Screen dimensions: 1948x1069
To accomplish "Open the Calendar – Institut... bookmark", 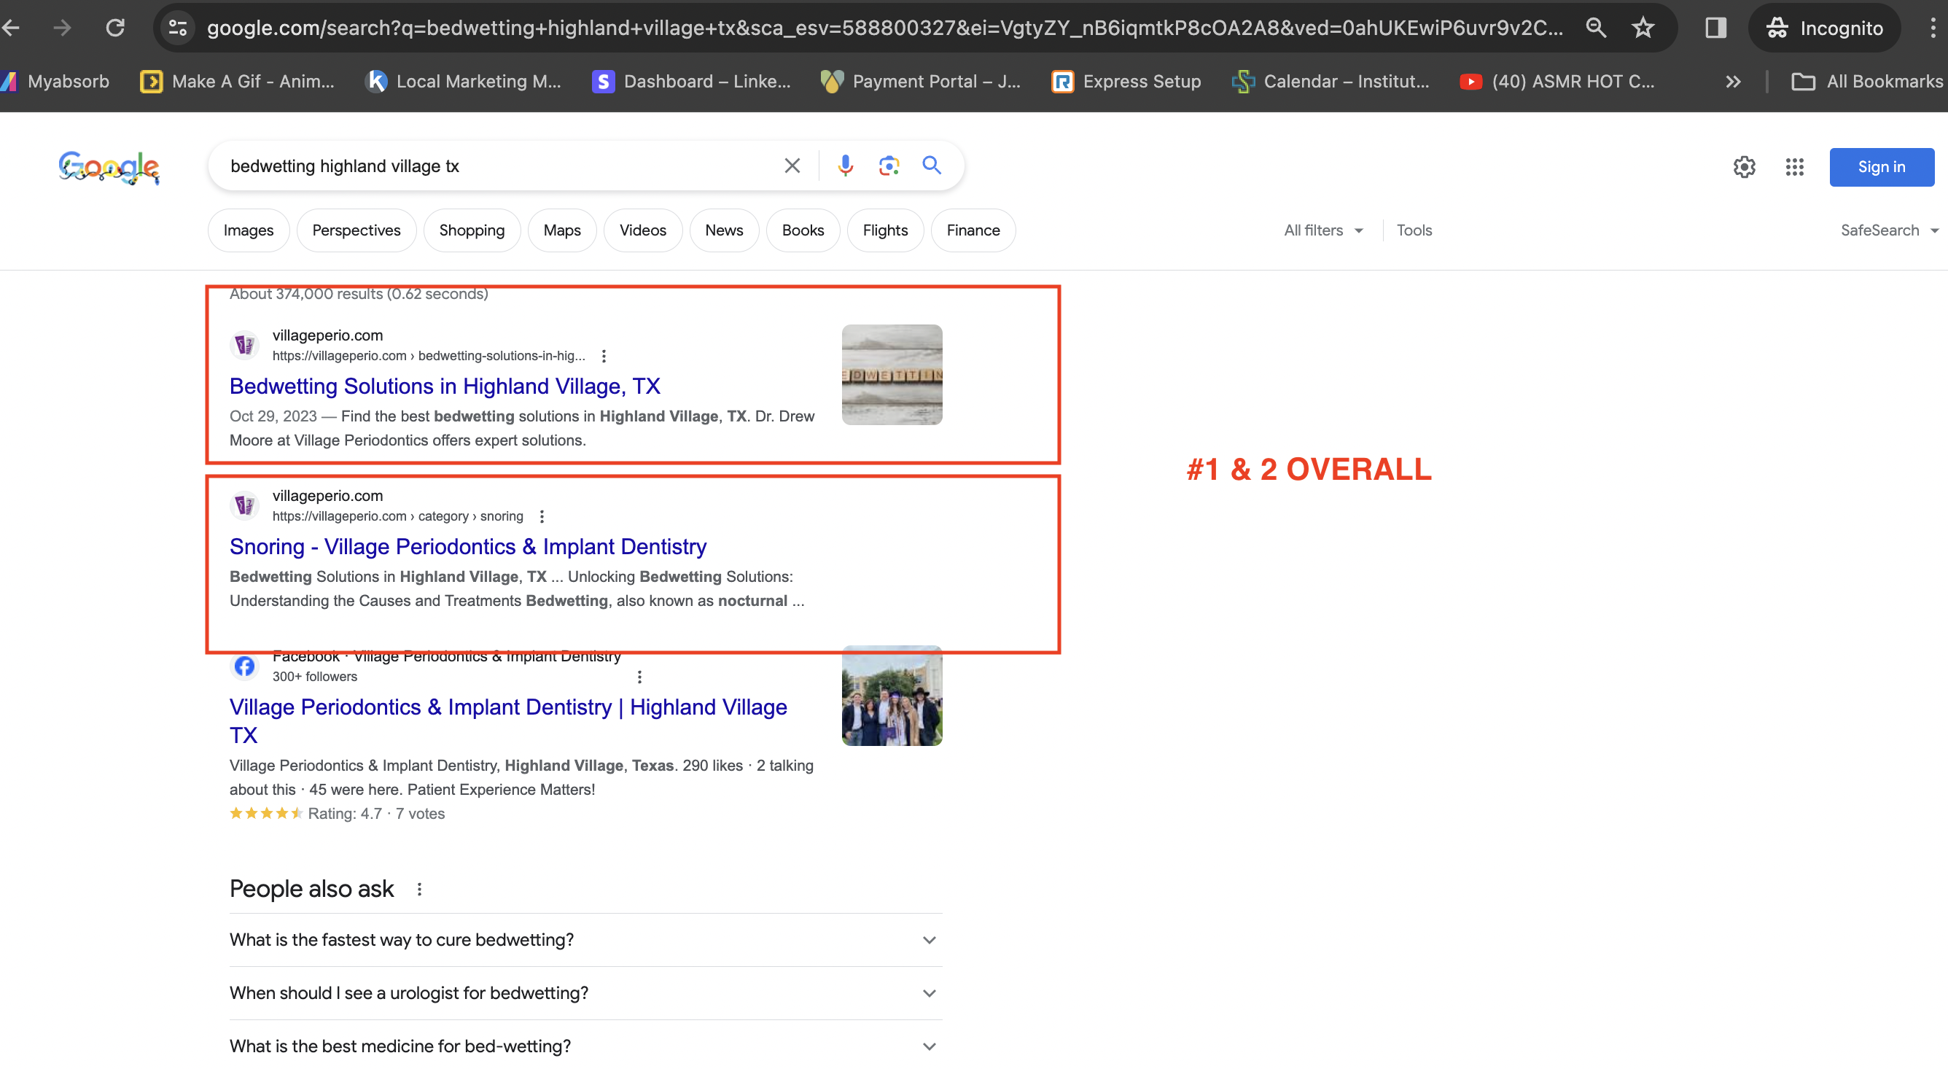I will 1331,81.
